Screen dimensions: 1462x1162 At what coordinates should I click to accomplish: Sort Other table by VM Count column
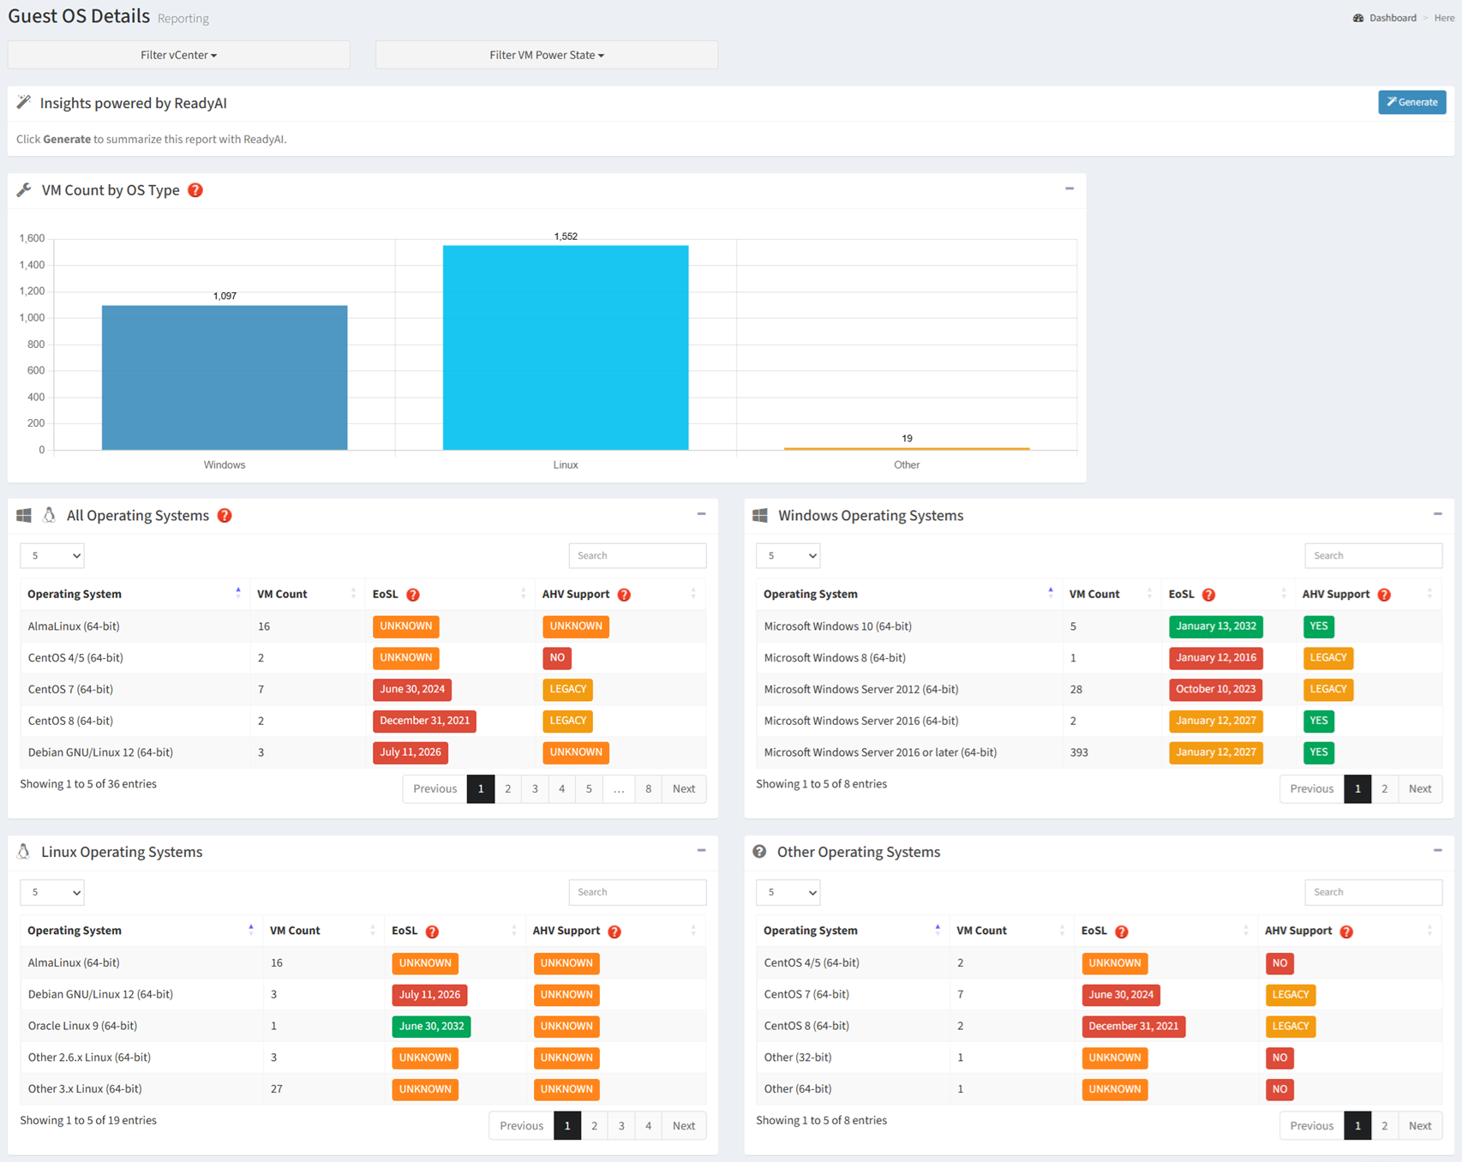click(x=1011, y=931)
